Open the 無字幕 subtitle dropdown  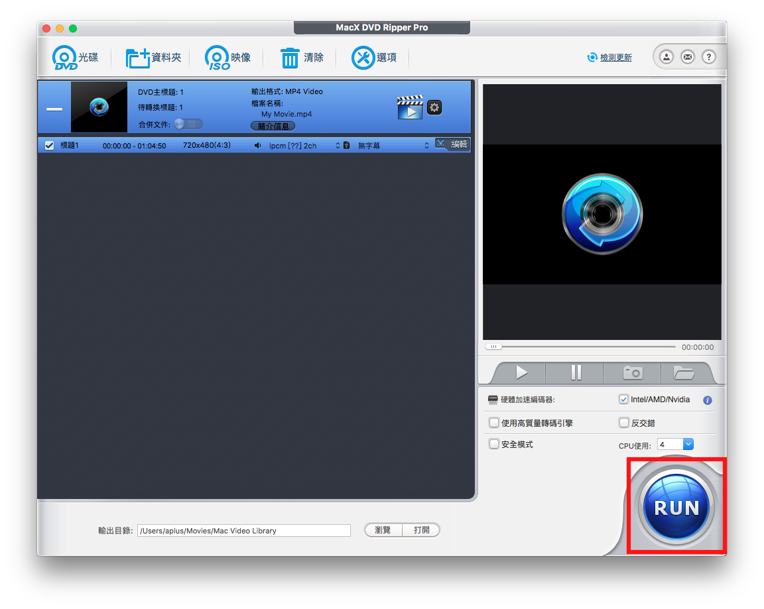393,146
